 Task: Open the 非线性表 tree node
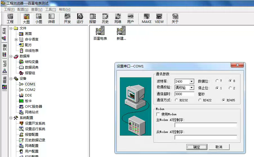pos(32,51)
